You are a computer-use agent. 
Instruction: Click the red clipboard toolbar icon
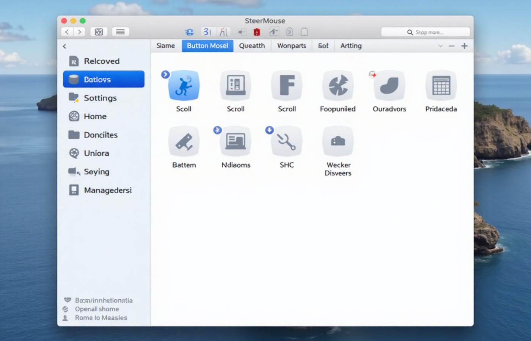(x=257, y=32)
